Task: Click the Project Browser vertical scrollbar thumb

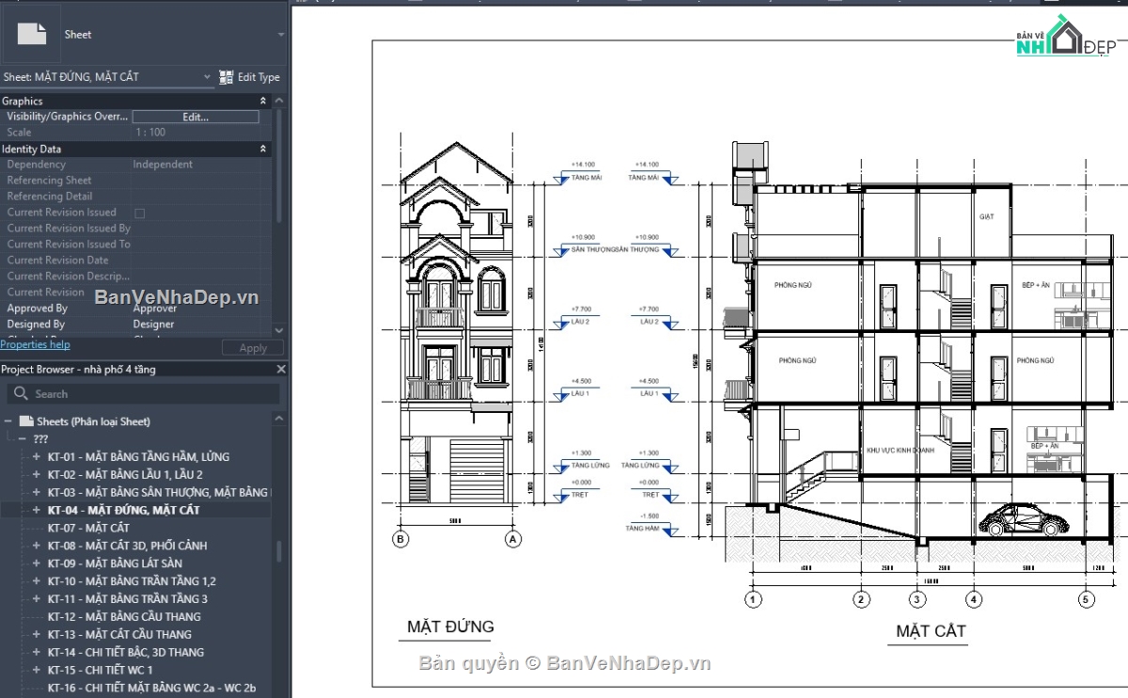Action: [x=278, y=551]
